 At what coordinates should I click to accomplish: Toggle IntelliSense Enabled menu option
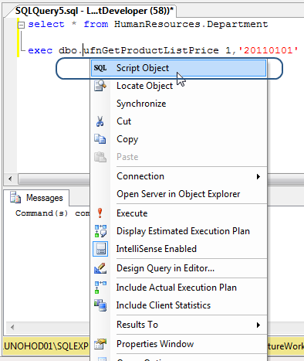178,249
